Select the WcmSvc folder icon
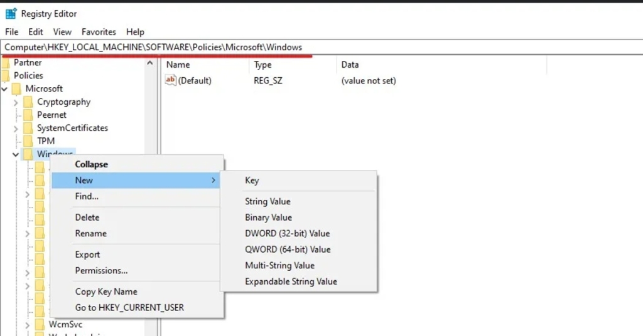Image resolution: width=643 pixels, height=336 pixels. pos(40,325)
